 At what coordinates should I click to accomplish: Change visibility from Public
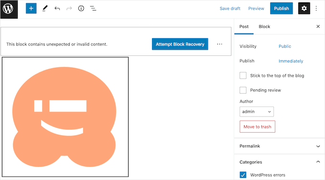[284, 46]
